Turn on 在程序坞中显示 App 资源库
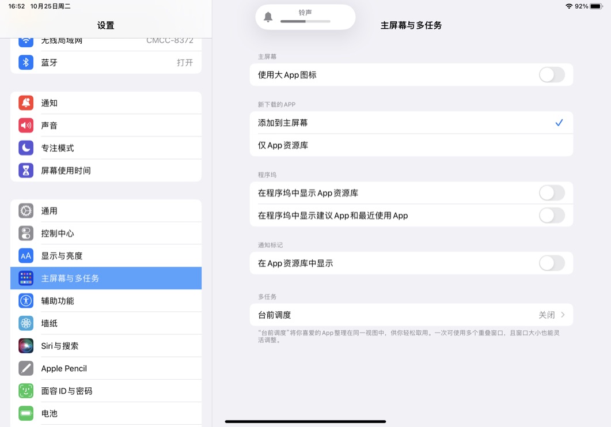This screenshot has width=611, height=427. tap(551, 192)
